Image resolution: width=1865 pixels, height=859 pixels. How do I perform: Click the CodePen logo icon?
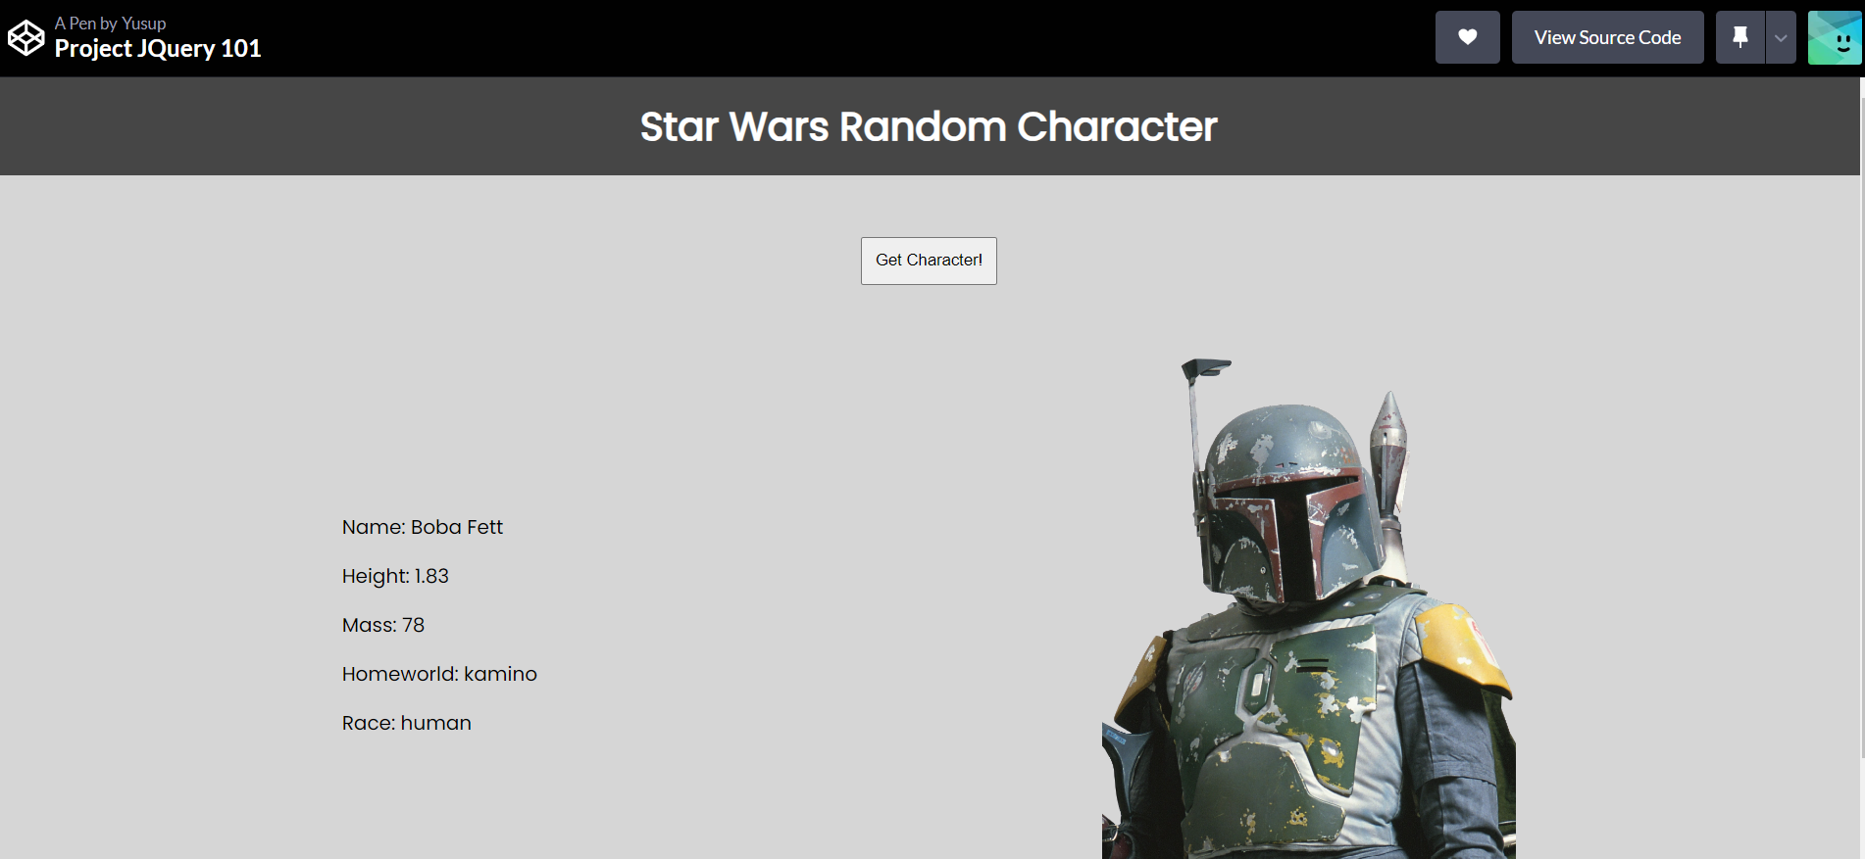[26, 38]
